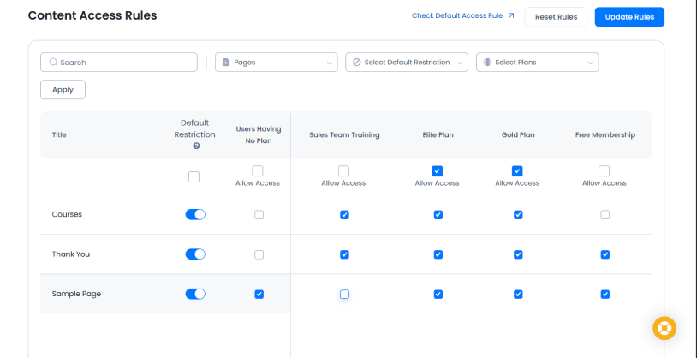Uncheck Courses Sales Team Training checkbox

[x=344, y=215]
